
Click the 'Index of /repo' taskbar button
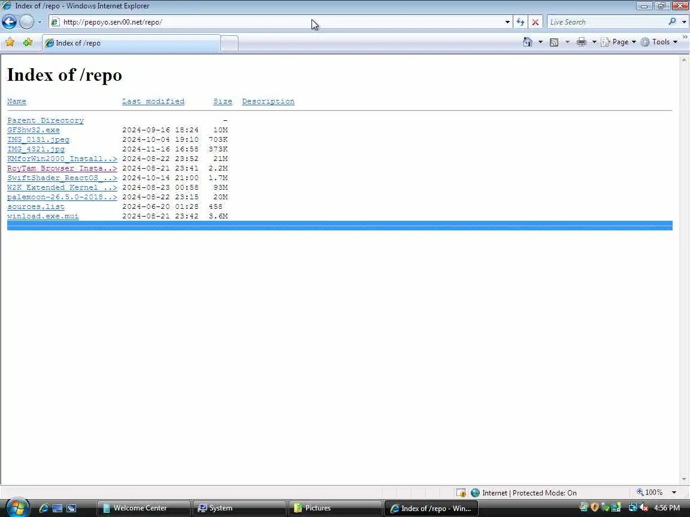coord(431,508)
